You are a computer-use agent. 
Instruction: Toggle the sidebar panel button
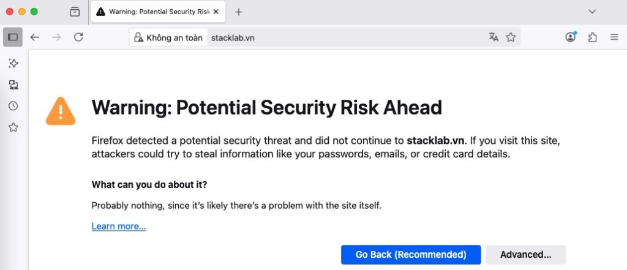pos(13,37)
